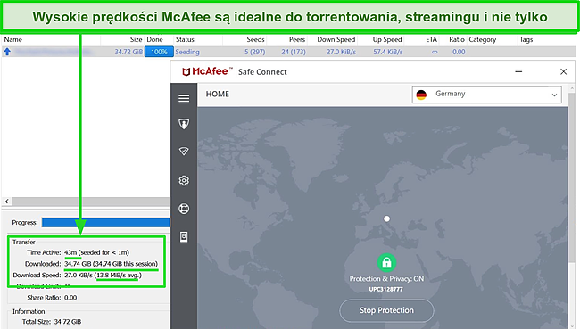The width and height of the screenshot is (580, 329).
Task: Expand the Germany location dropdown
Action: tap(487, 95)
